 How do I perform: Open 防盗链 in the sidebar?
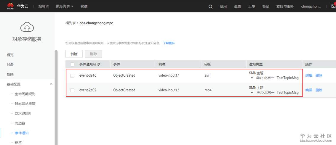tap(21, 123)
